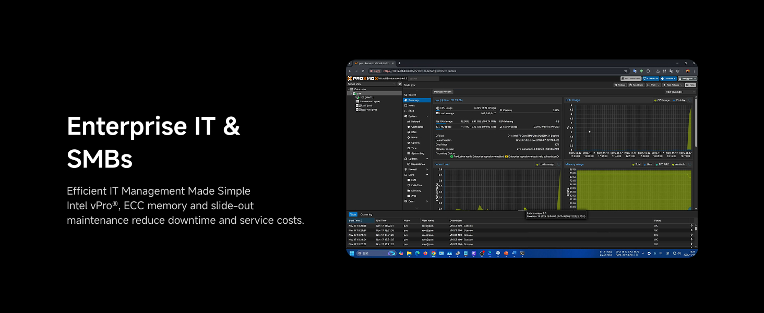Click the Package versions button
This screenshot has width=764, height=313.
tap(443, 92)
